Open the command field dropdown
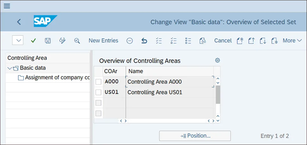This screenshot has width=307, height=145. coord(18,41)
